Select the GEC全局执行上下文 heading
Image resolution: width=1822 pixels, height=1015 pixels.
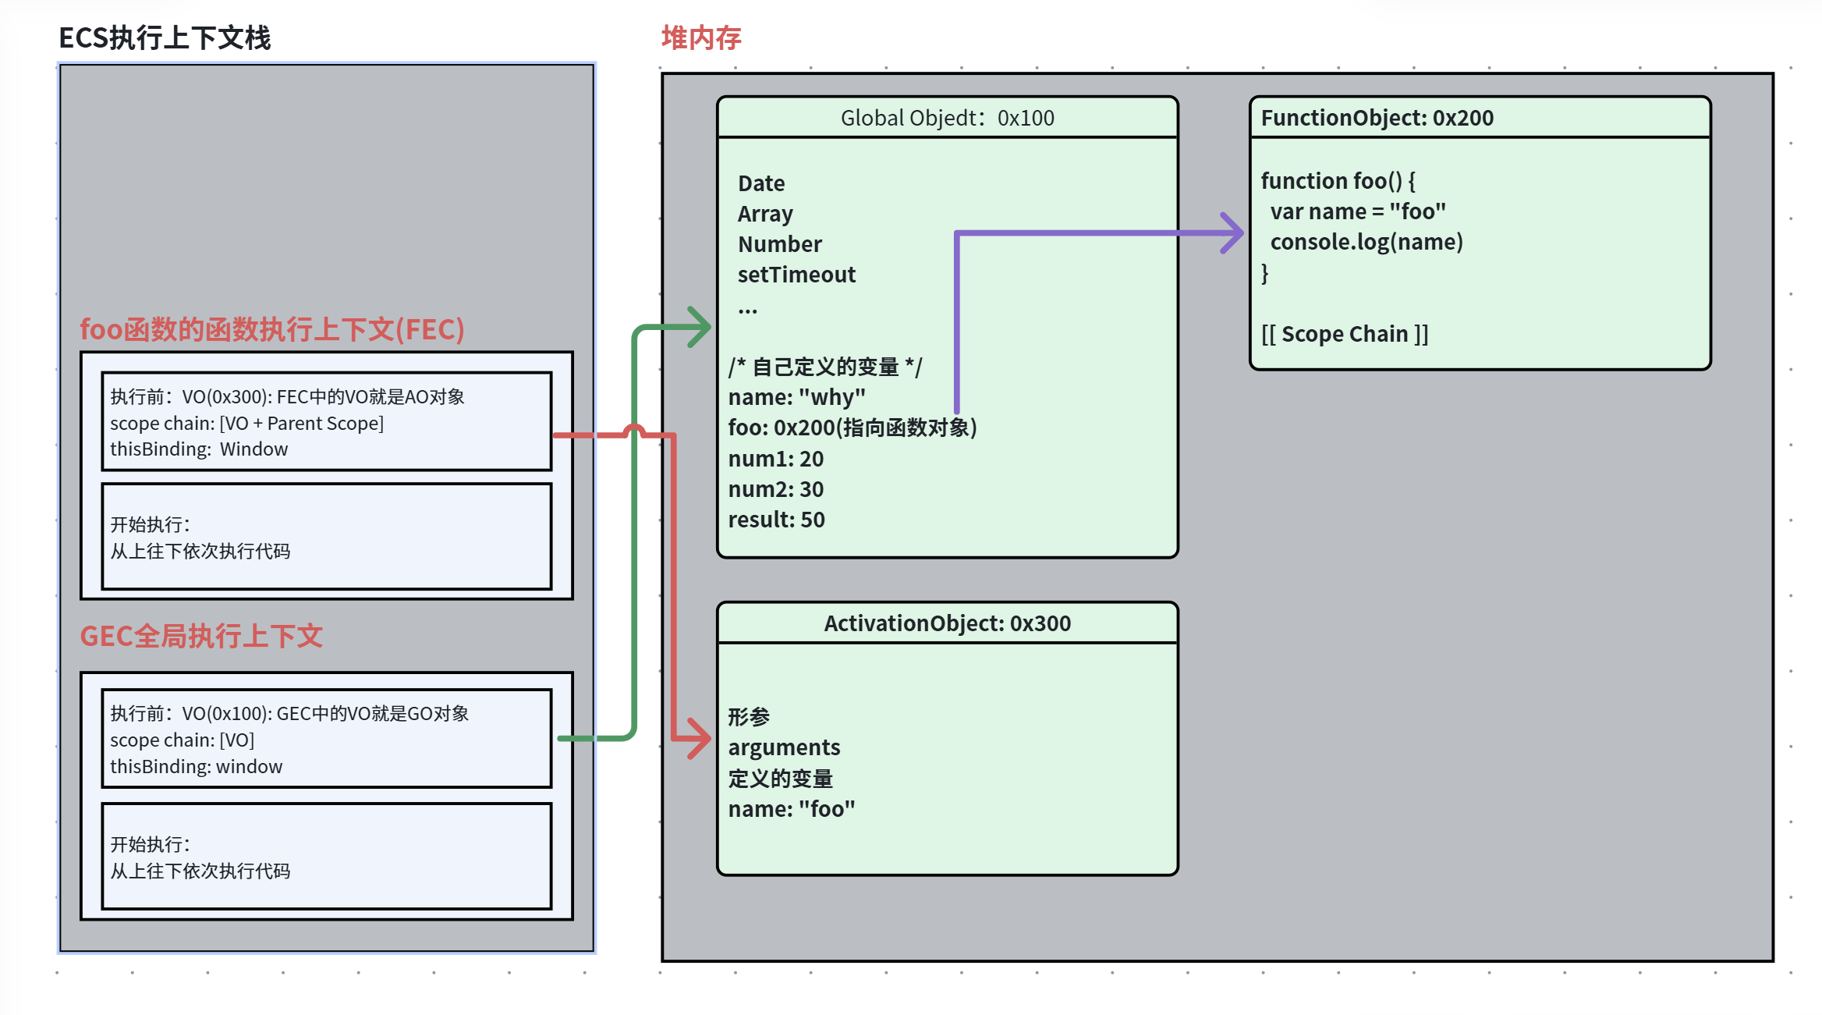point(201,636)
